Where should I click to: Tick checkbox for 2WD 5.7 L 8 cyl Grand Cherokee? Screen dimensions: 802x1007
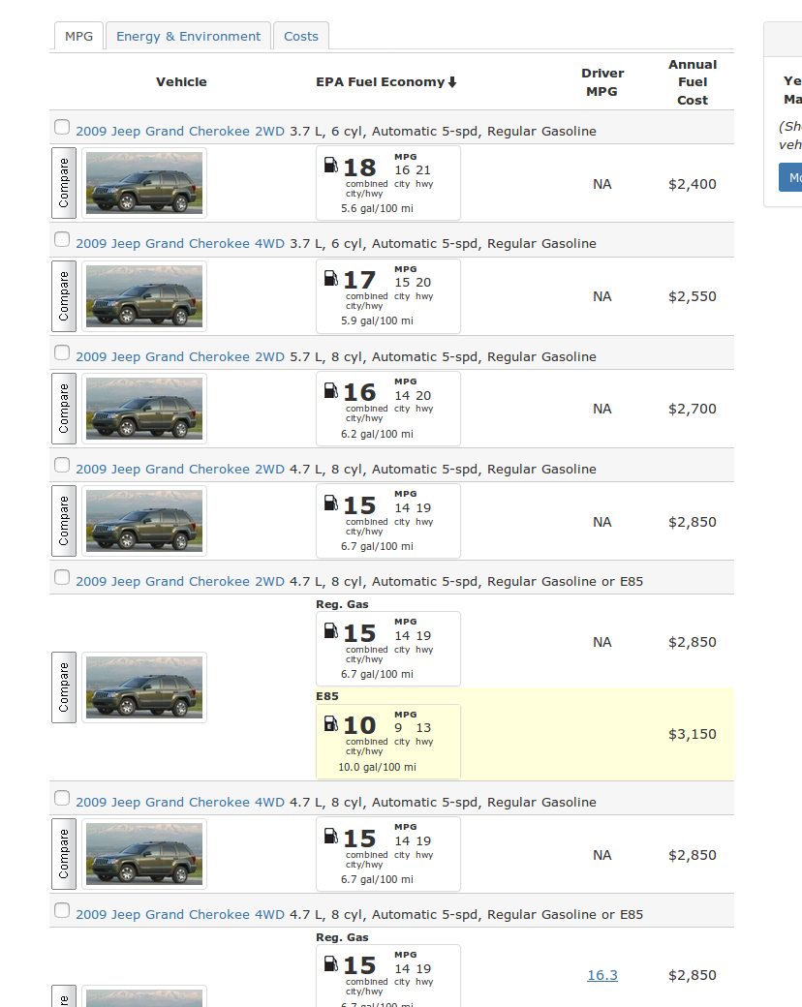click(62, 351)
